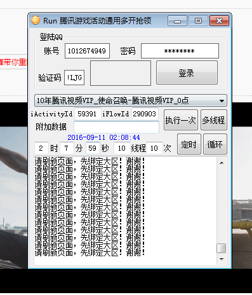The image size is (252, 295).
Task: Maximize the Run 腾讯游戏活动 window
Action: tap(198, 21)
